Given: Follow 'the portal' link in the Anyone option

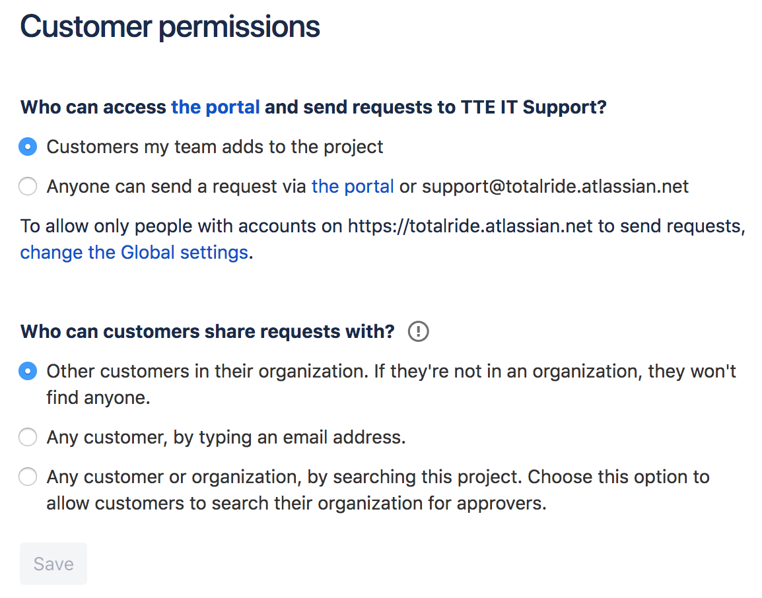Looking at the screenshot, I should pos(353,187).
